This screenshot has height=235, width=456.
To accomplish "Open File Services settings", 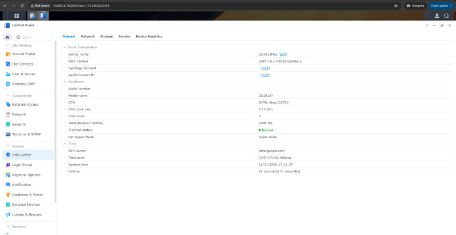I will tap(22, 64).
